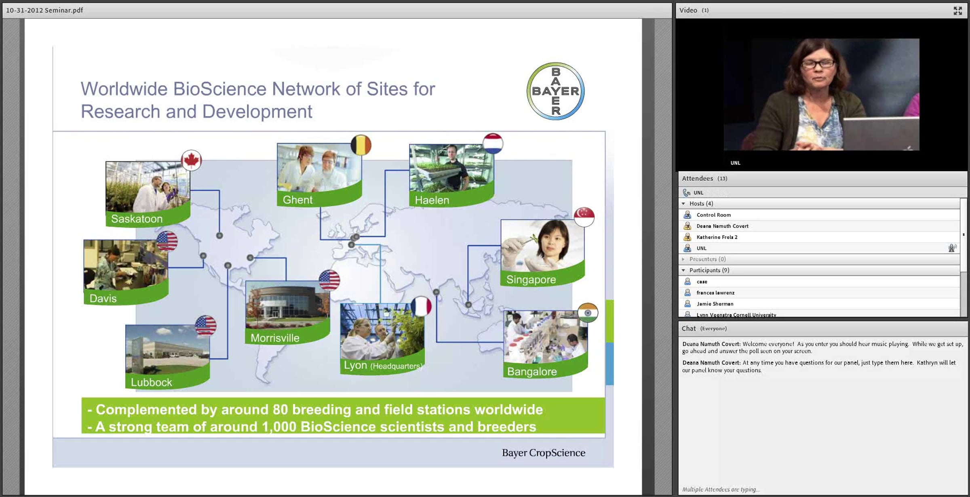The height and width of the screenshot is (497, 970).
Task: Select the name UNL in the Hosts list
Action: (x=701, y=248)
